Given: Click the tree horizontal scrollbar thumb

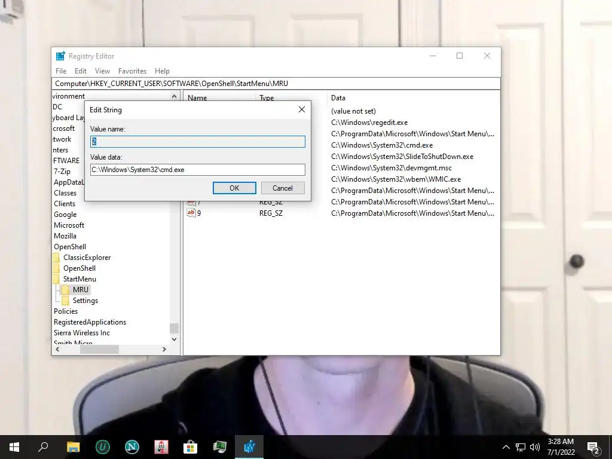Looking at the screenshot, I should pyautogui.click(x=99, y=349).
